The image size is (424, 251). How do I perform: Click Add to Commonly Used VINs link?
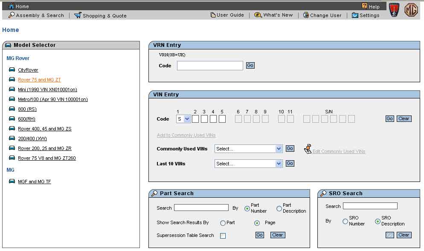[x=186, y=135]
